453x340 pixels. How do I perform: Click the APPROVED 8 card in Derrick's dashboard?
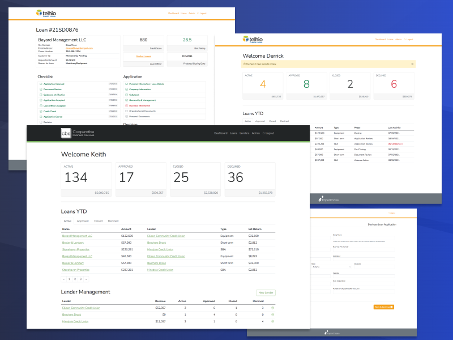(306, 86)
